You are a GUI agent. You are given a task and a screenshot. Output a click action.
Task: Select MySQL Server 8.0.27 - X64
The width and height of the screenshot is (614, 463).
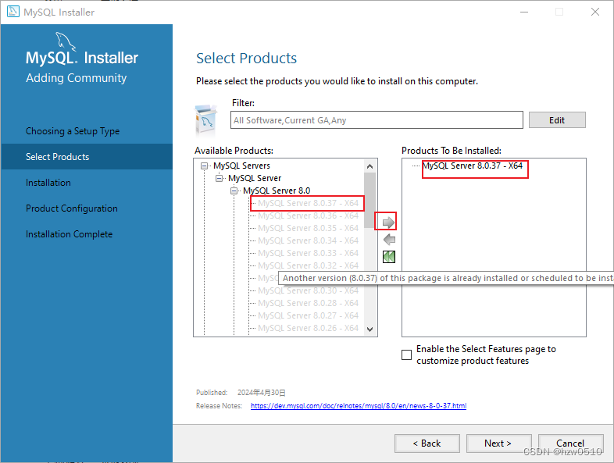[x=308, y=316]
